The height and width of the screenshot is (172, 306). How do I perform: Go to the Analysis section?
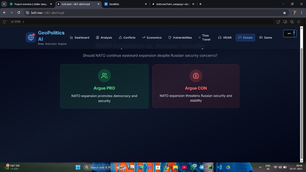click(104, 38)
